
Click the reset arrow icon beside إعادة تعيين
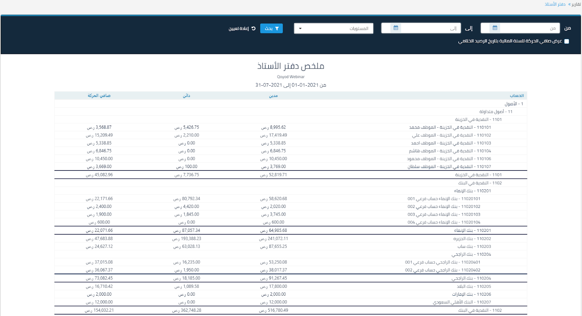click(x=254, y=28)
